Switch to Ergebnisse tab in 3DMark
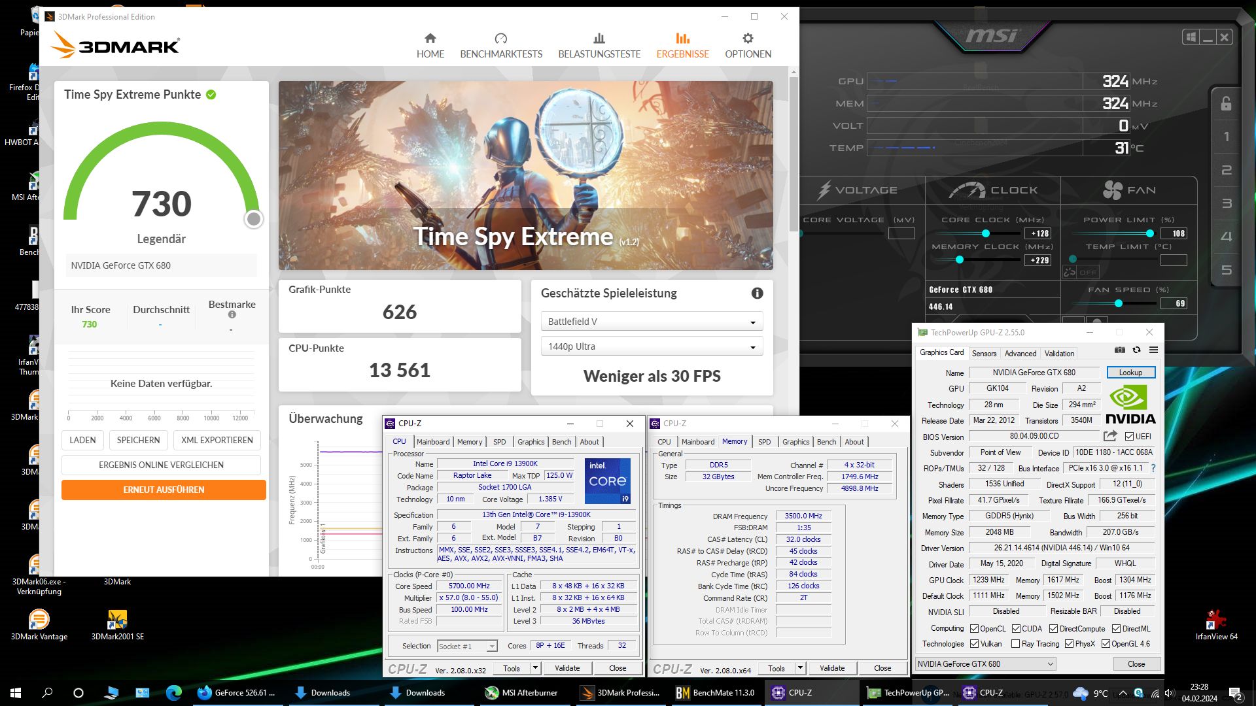This screenshot has height=706, width=1256. click(x=682, y=45)
